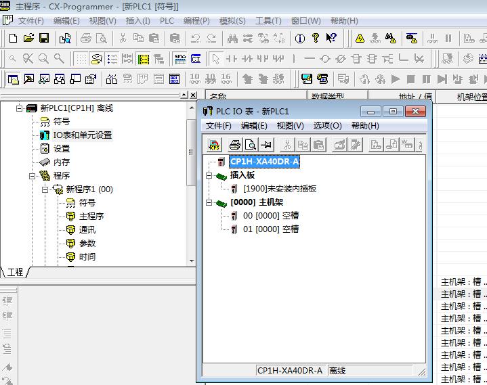The width and height of the screenshot is (487, 385).
Task: Click the project tree scroll-down arrow
Action: click(192, 261)
